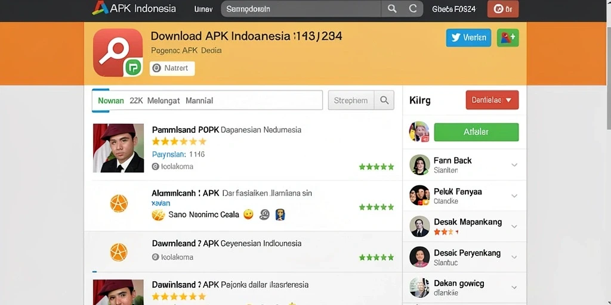Click the basketball emoji before Sano Neonimc
The height and width of the screenshot is (305, 611).
pos(158,214)
